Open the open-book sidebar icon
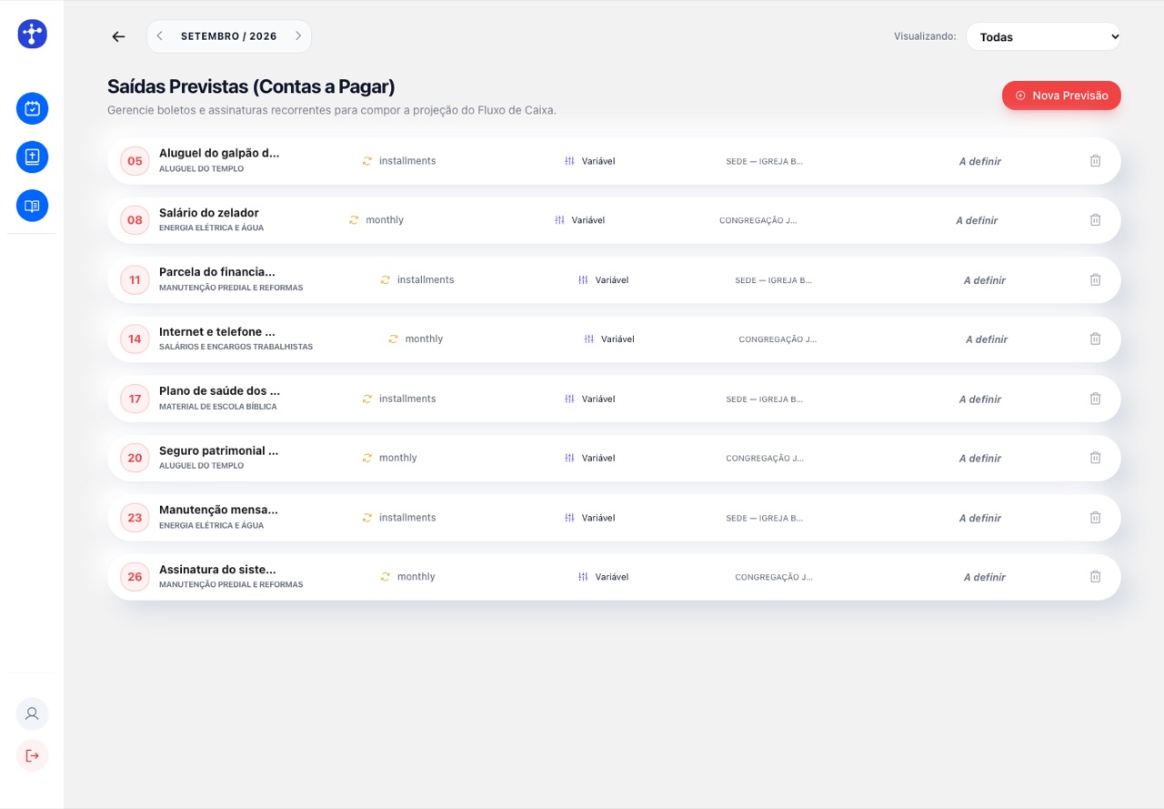The height and width of the screenshot is (809, 1164). tap(32, 206)
